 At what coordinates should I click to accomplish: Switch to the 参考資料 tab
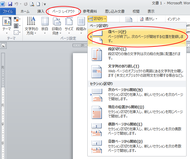90,11
